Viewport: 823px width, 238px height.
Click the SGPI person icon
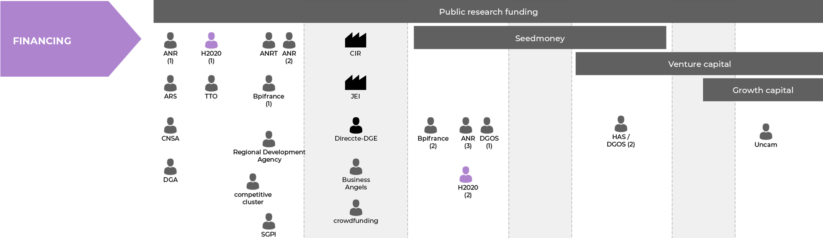tap(269, 221)
